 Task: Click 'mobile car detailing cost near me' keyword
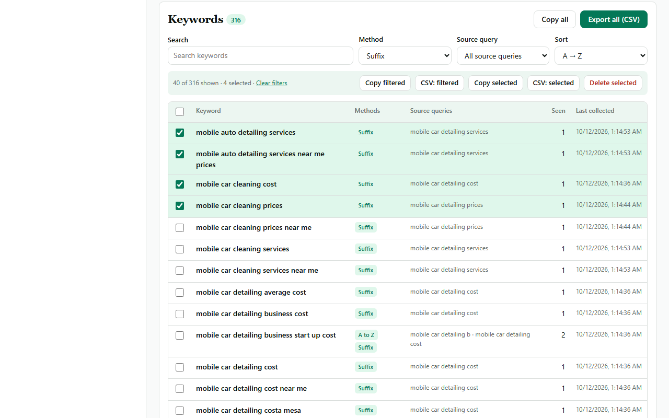[251, 389]
